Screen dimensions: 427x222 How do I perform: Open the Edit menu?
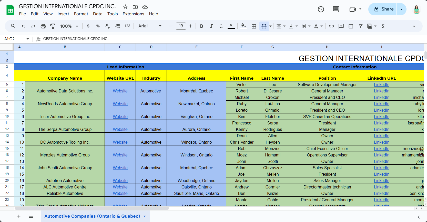tap(35, 14)
